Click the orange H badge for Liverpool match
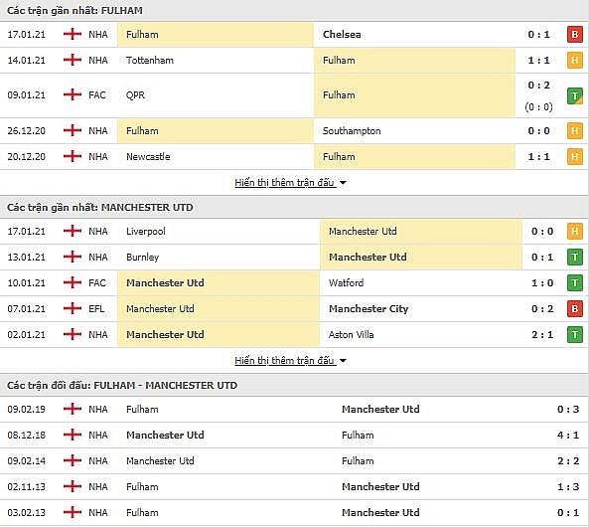 [x=575, y=231]
